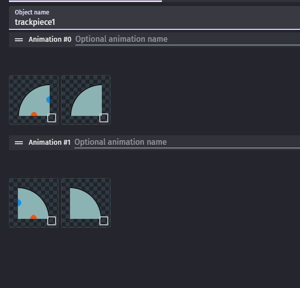Click blue dot on Animation #0 first frame

pos(48,99)
